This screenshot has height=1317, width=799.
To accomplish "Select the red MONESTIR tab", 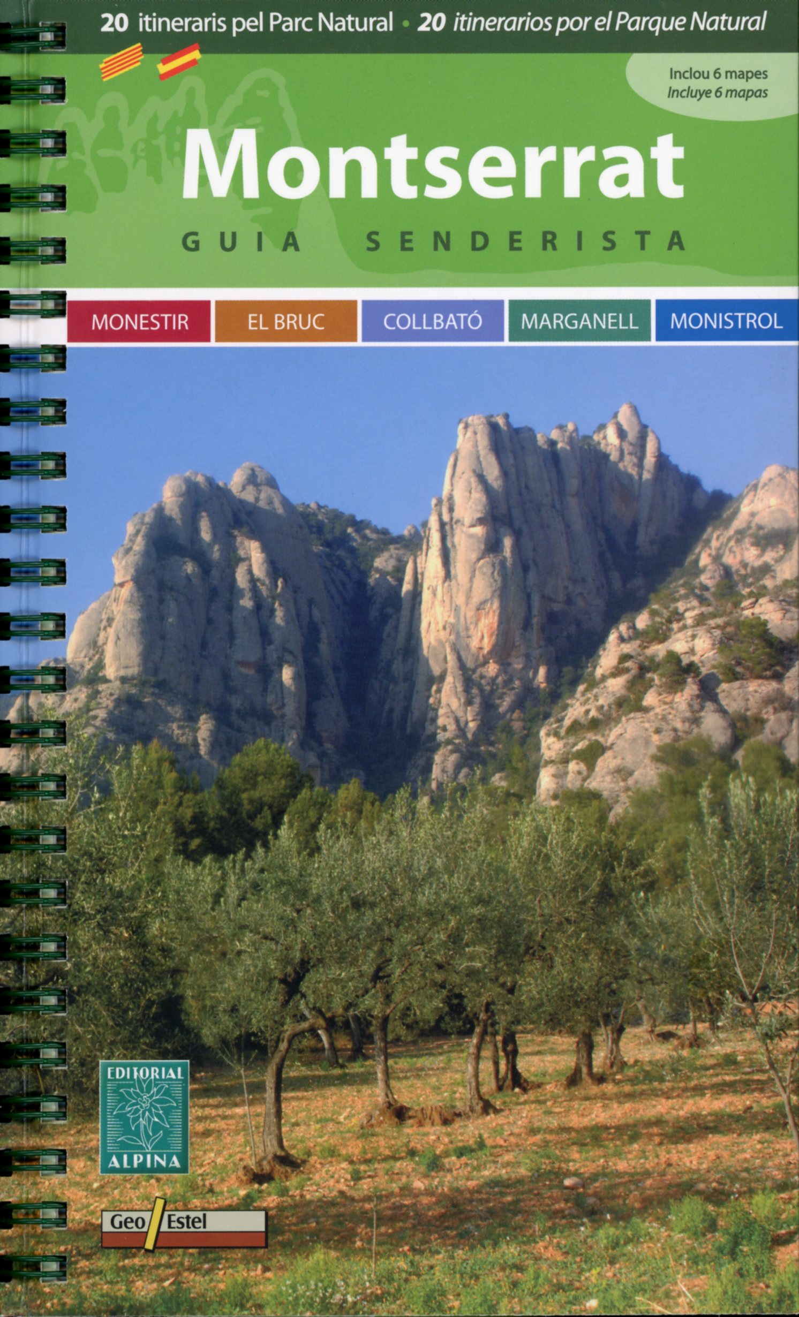I will tap(139, 321).
